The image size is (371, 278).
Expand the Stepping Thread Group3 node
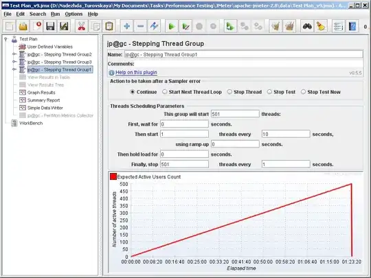point(14,62)
